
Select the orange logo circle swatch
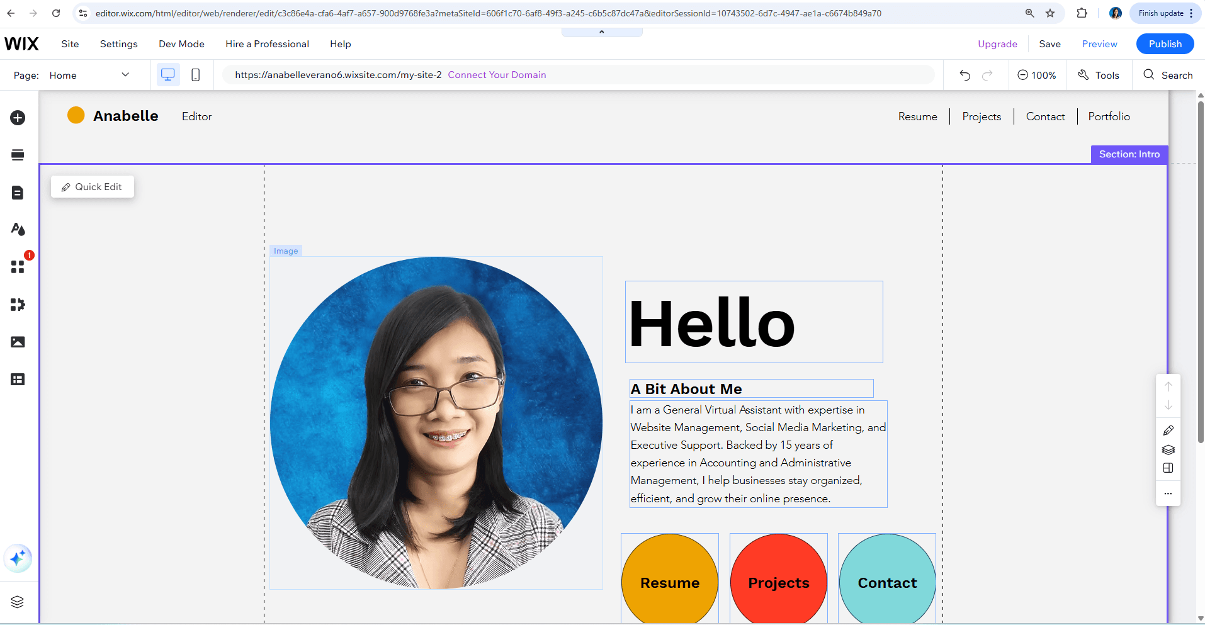tap(76, 115)
